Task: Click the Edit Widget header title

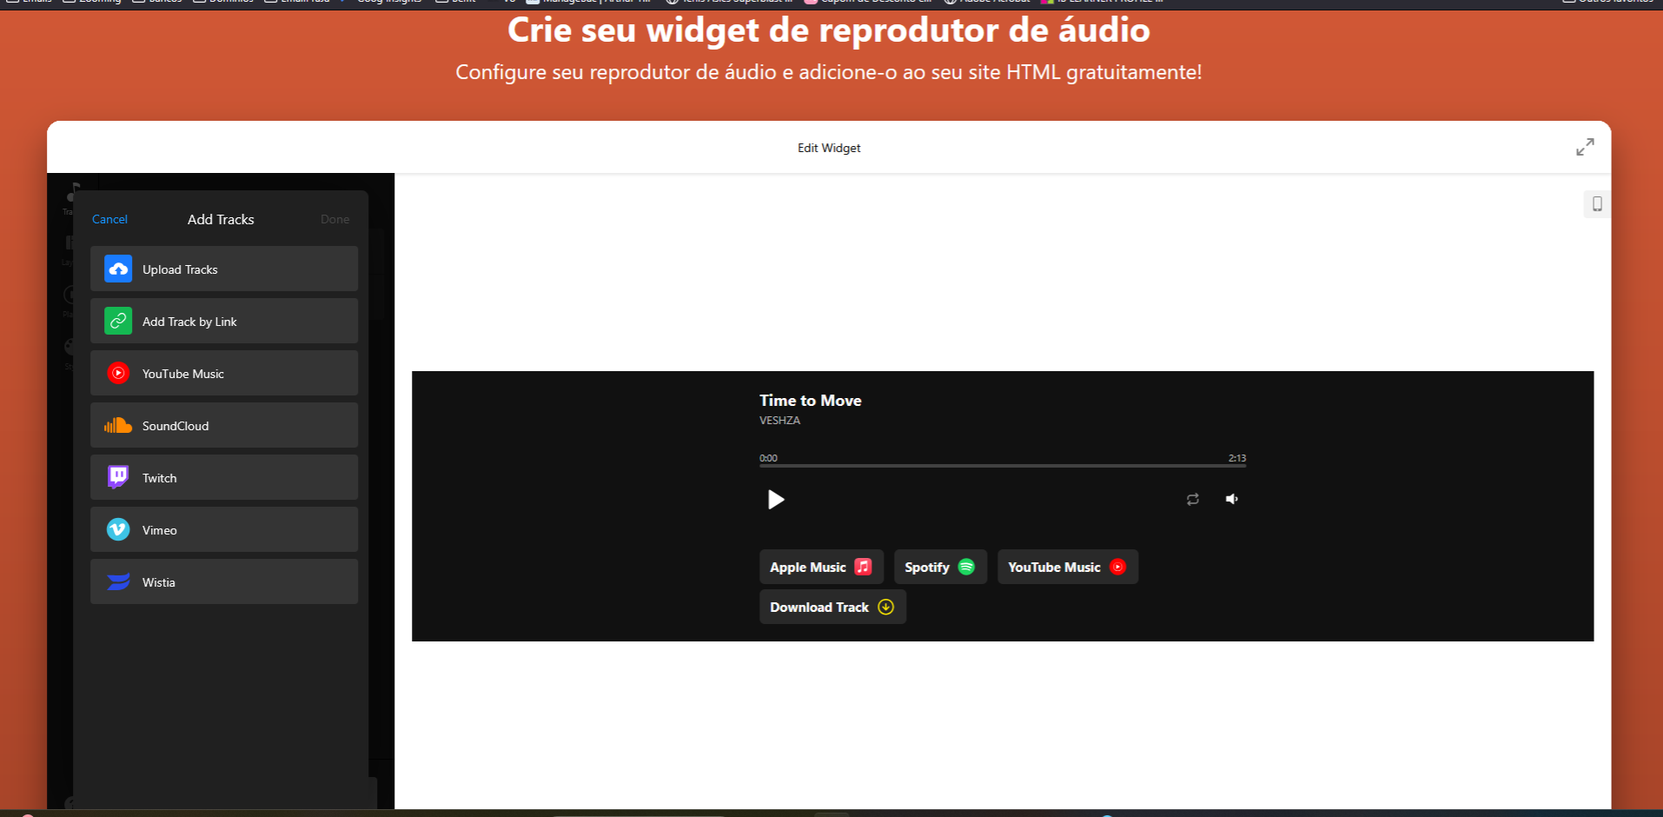Action: pyautogui.click(x=829, y=148)
